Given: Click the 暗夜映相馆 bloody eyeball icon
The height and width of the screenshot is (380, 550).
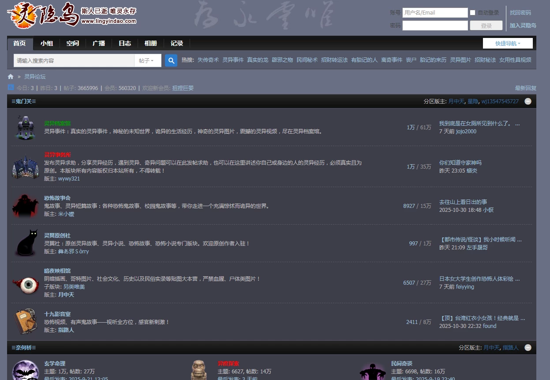Looking at the screenshot, I should tap(26, 283).
